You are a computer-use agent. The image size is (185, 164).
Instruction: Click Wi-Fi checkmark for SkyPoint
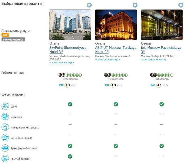click(x=70, y=104)
